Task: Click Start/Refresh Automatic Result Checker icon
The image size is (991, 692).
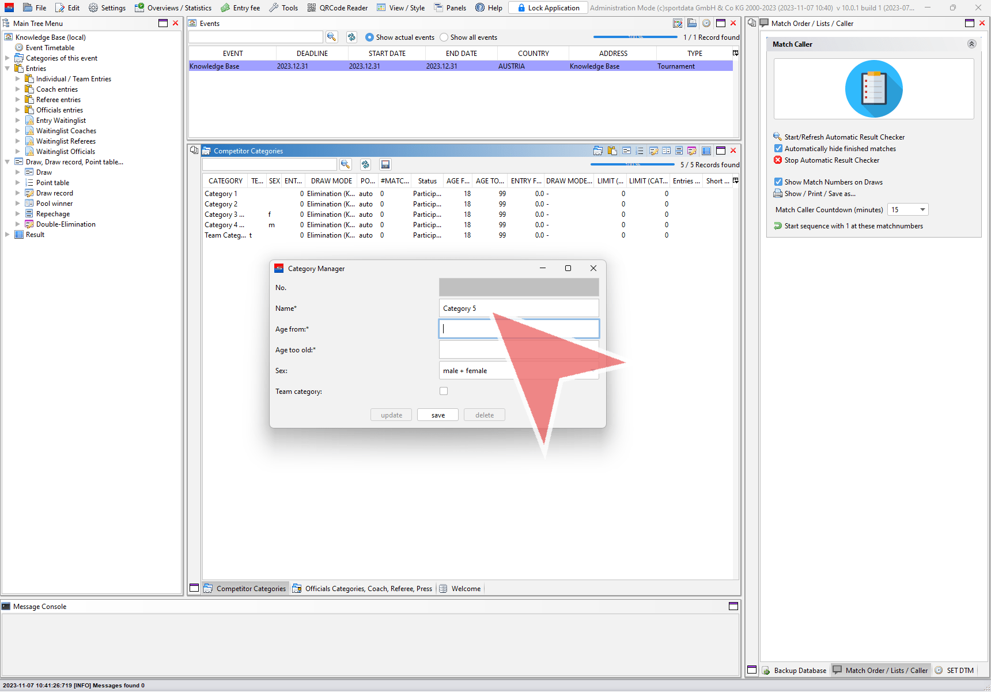Action: [778, 137]
